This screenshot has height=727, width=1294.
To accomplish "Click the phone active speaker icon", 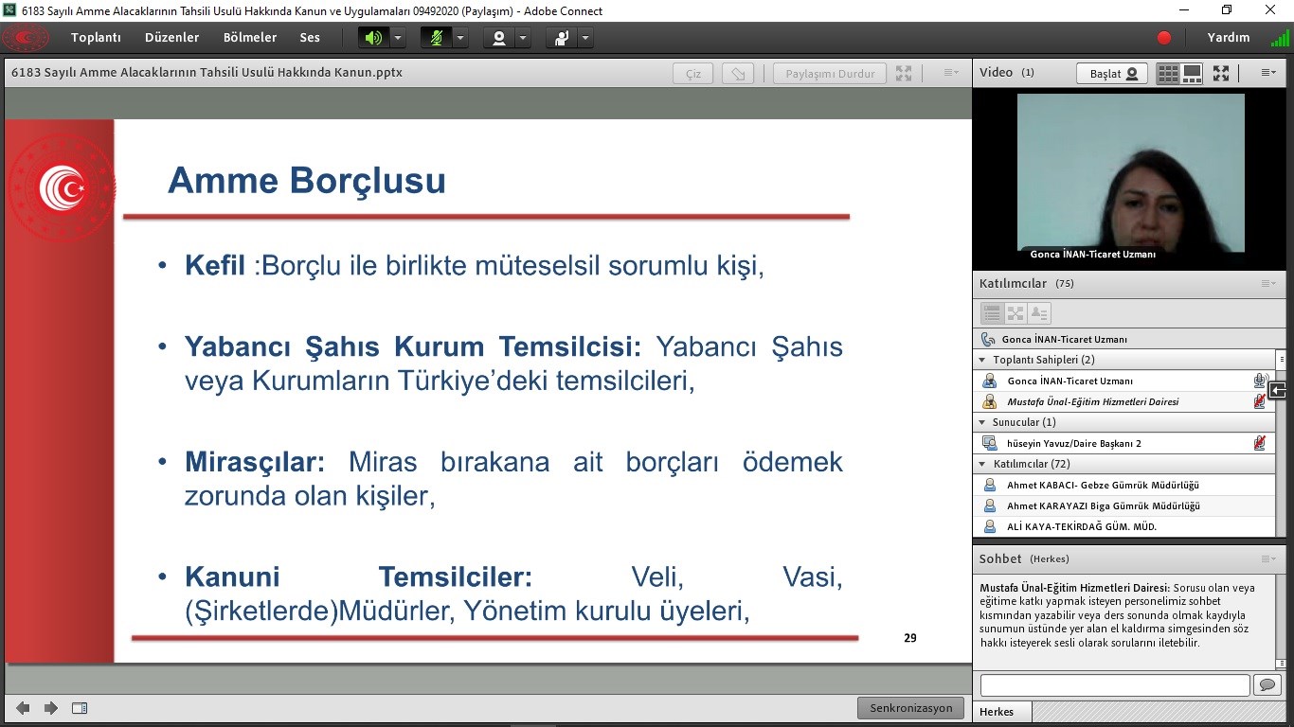I will [989, 339].
